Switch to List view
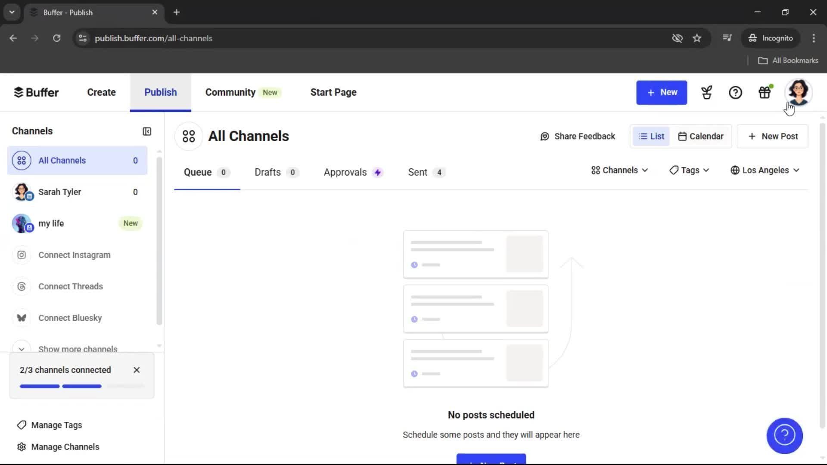827x465 pixels. 651,136
